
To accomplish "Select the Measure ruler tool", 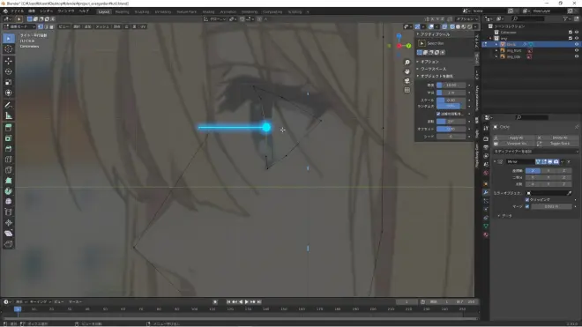I will click(9, 115).
